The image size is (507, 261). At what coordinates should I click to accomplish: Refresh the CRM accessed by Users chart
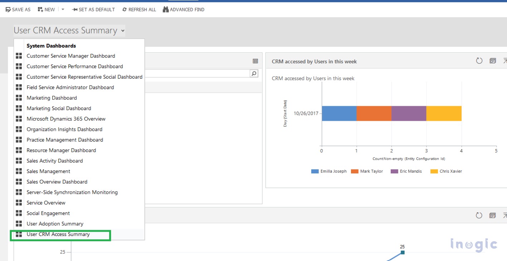coord(479,61)
